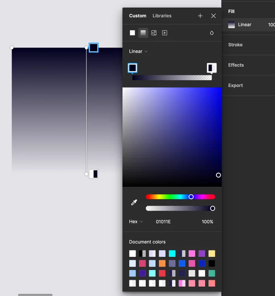Choose the black document color swatch
Viewport: 275px width, 296px height.
coord(212,263)
